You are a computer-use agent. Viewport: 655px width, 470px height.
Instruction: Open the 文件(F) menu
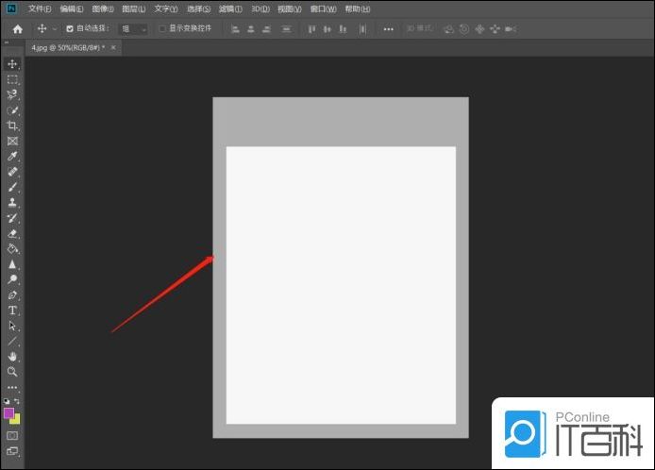(40, 8)
